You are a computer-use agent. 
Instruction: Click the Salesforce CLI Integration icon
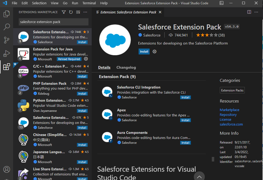tap(107, 92)
